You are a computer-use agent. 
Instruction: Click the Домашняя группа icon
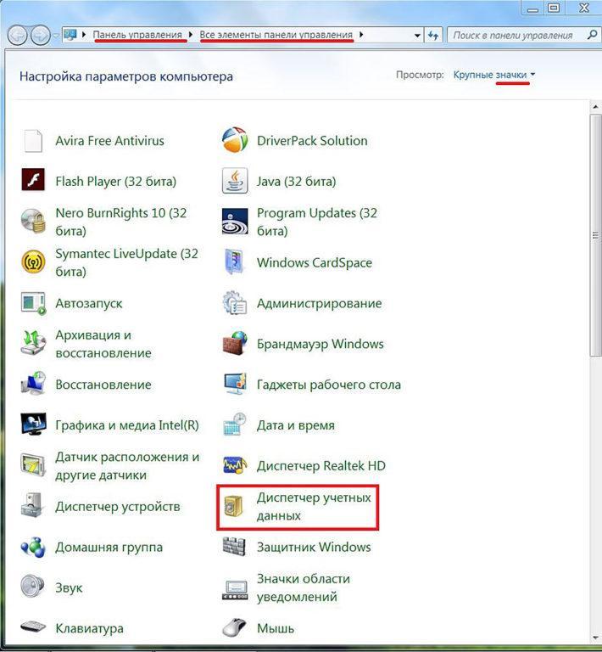coord(33,547)
